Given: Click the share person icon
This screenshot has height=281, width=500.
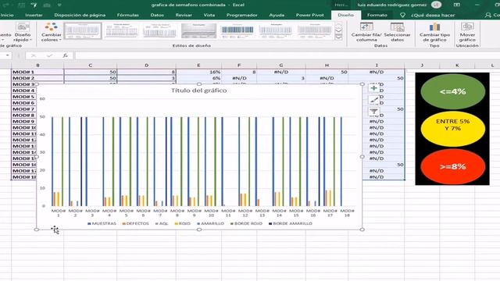Looking at the screenshot, I should [x=487, y=15].
